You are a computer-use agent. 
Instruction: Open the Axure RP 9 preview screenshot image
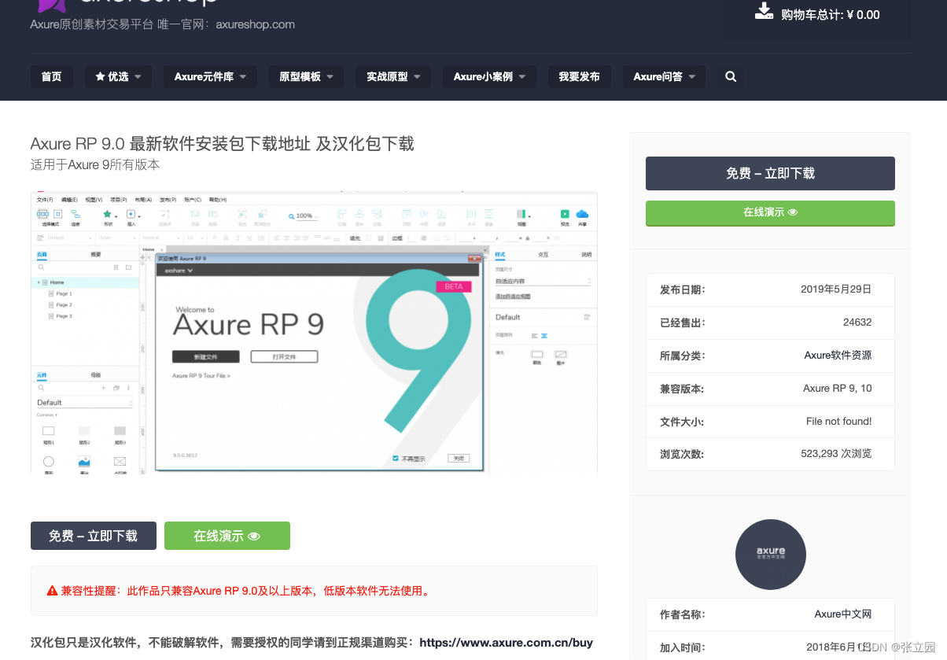coord(314,332)
